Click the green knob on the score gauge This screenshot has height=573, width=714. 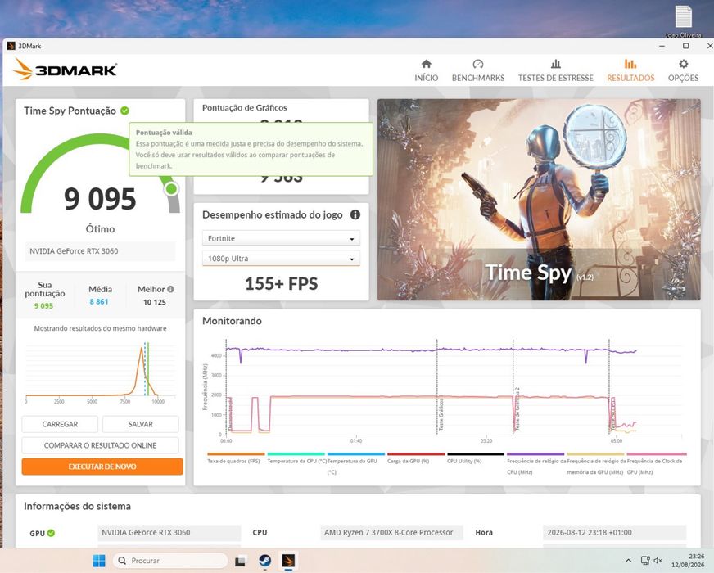(x=172, y=188)
